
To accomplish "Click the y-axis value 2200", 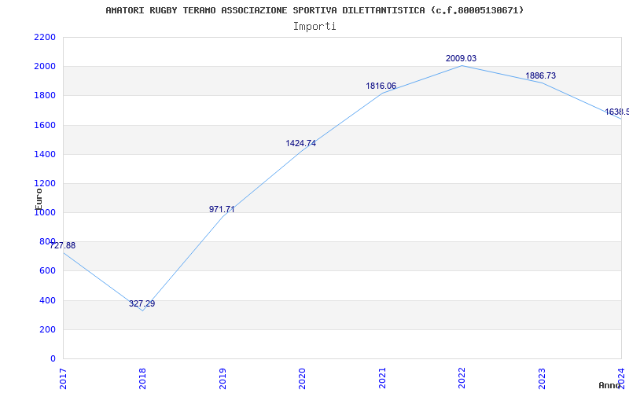I will click(45, 37).
